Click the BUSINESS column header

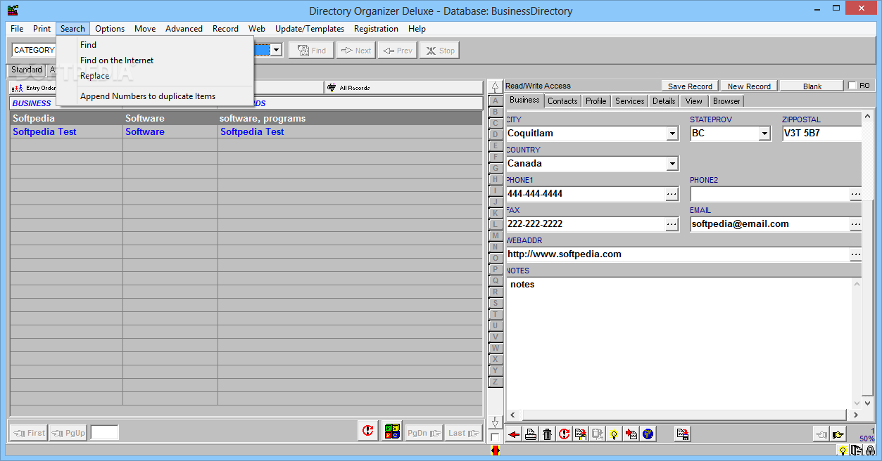coord(66,103)
